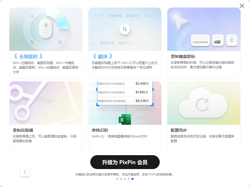Close the PixPin membership dialog

(x=242, y=6)
